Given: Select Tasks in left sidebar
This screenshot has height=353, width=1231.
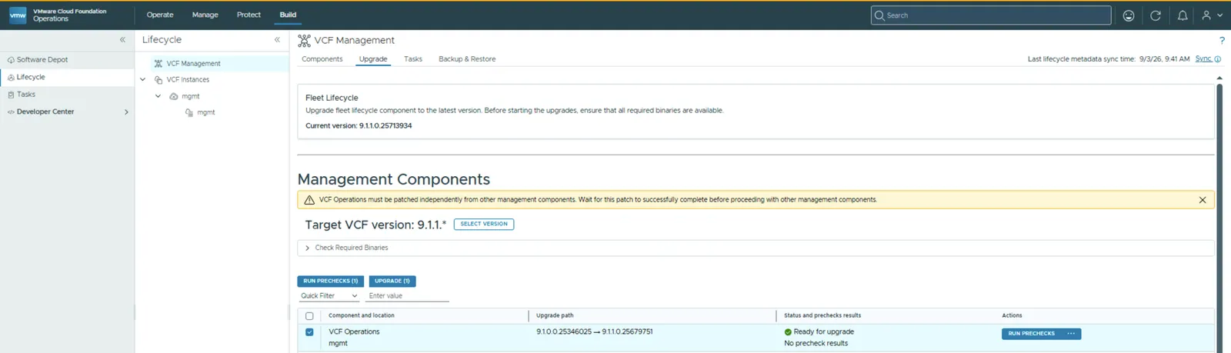Looking at the screenshot, I should pos(26,95).
